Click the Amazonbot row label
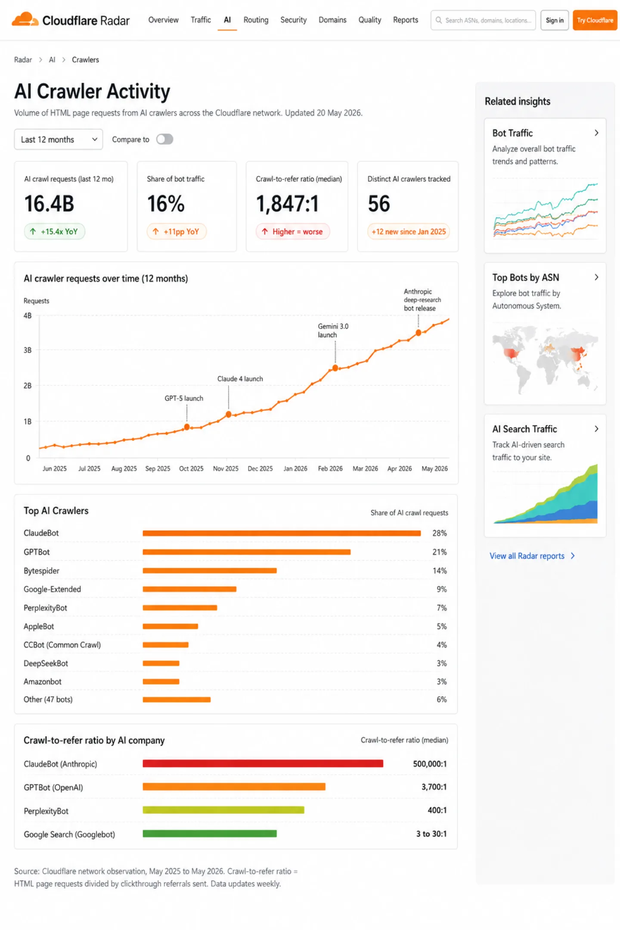This screenshot has height=930, width=620. (42, 682)
